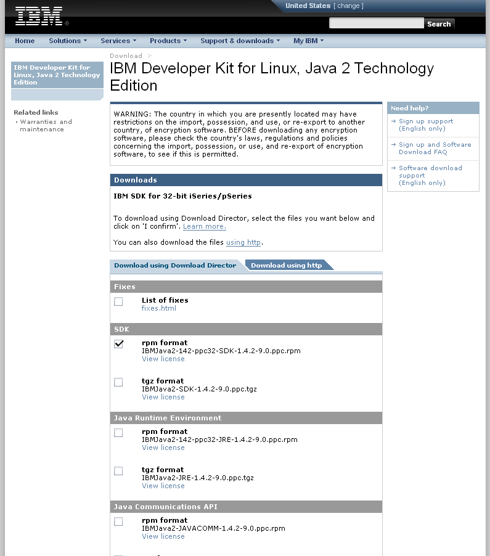View license for JAVACOMM rpm format
Screen dimensions: 490x556
point(163,536)
